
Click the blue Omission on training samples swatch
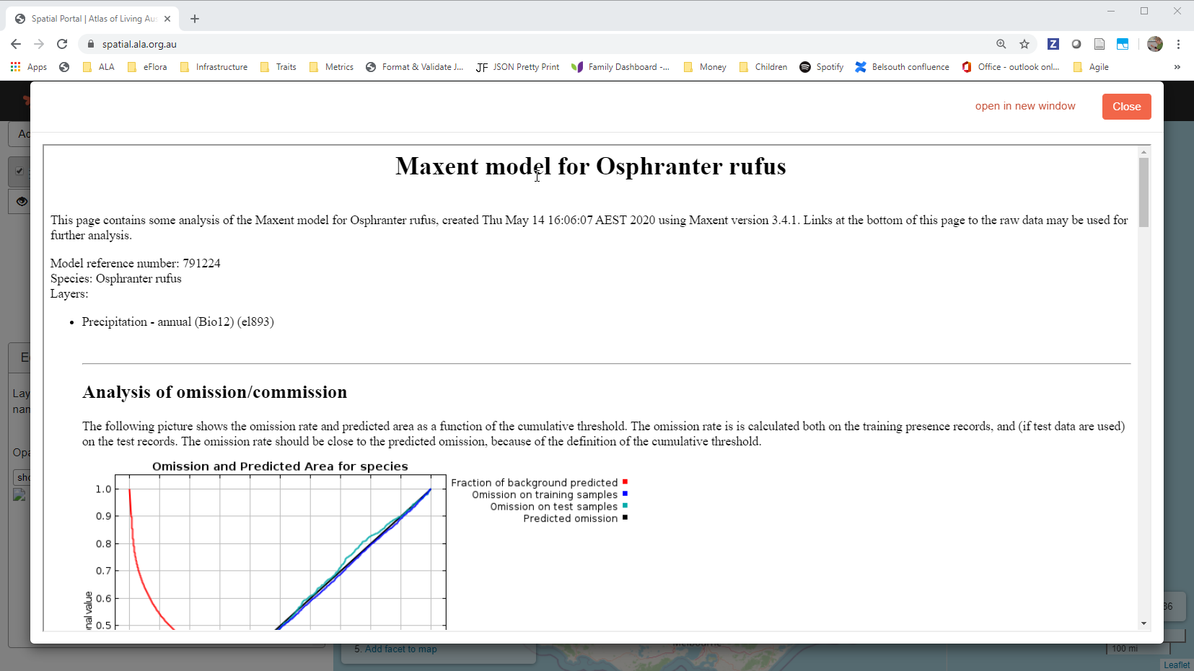625,494
